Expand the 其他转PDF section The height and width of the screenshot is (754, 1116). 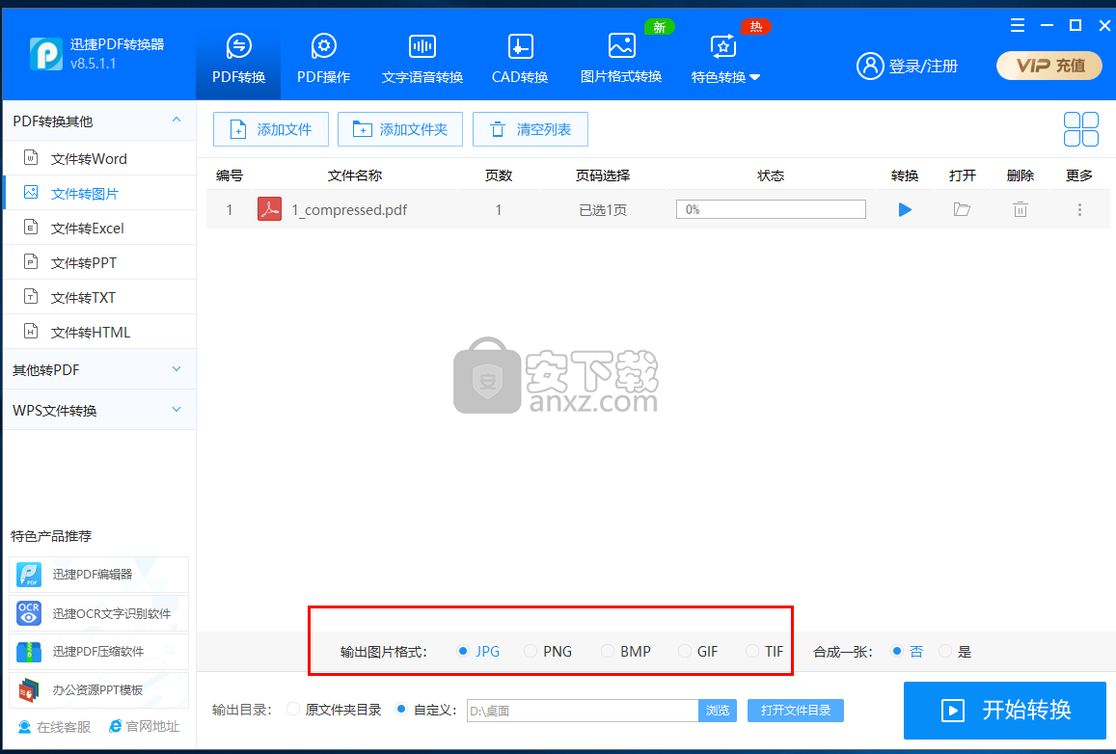pyautogui.click(x=98, y=370)
